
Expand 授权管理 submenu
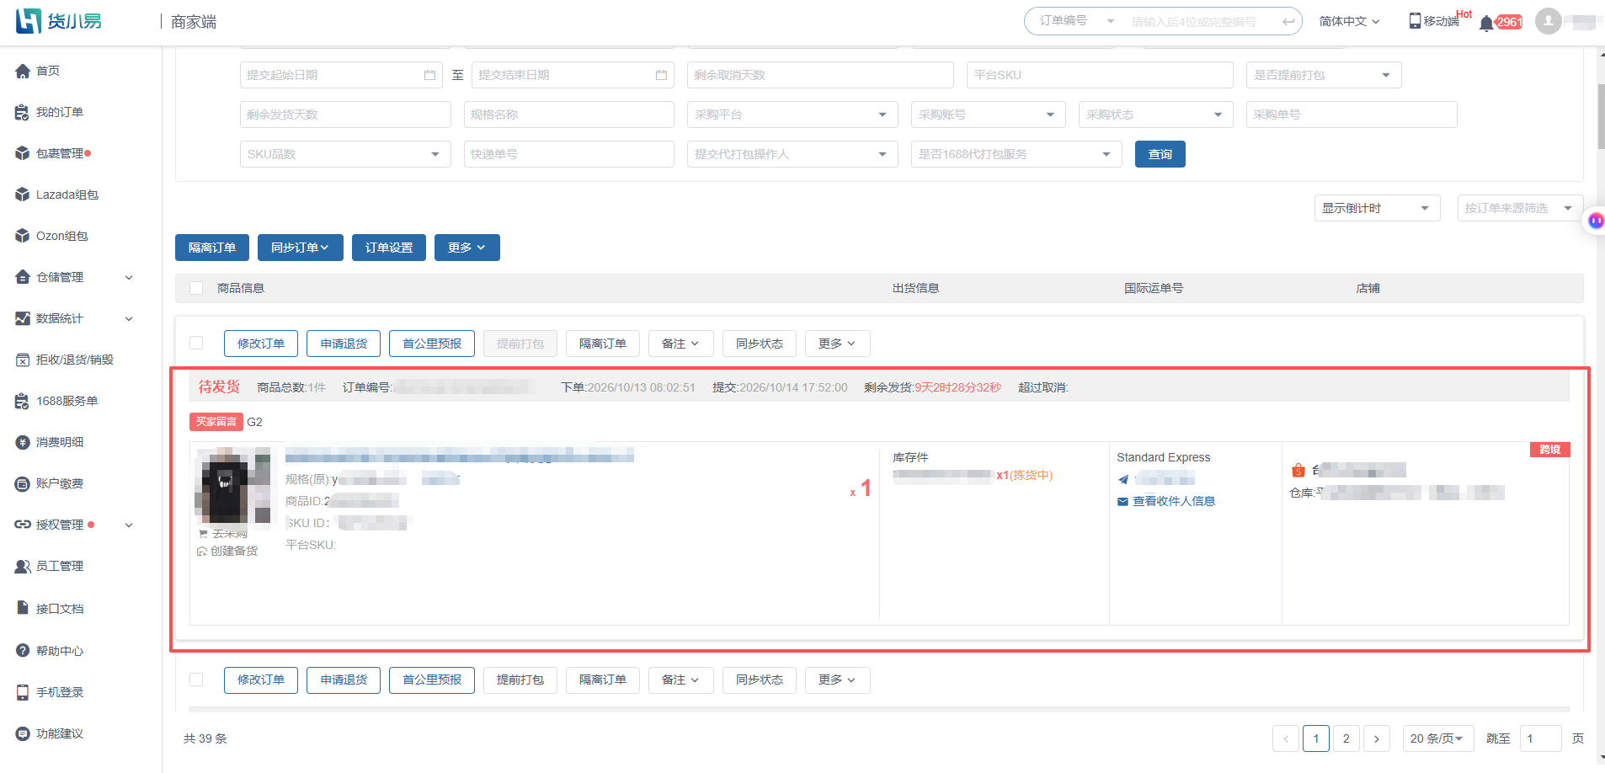(129, 525)
